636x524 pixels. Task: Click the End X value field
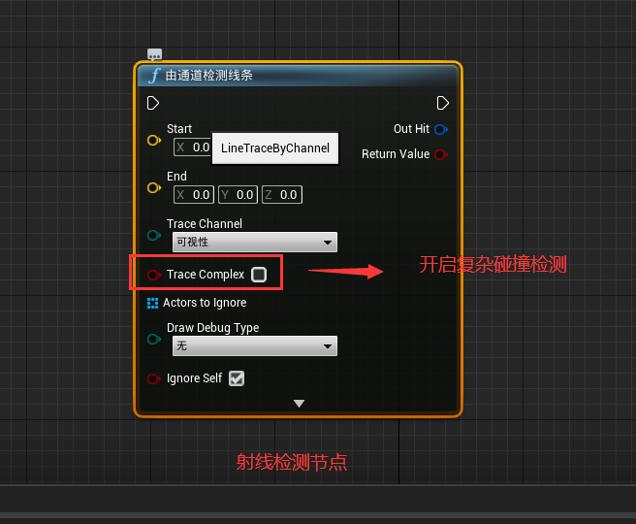point(194,195)
